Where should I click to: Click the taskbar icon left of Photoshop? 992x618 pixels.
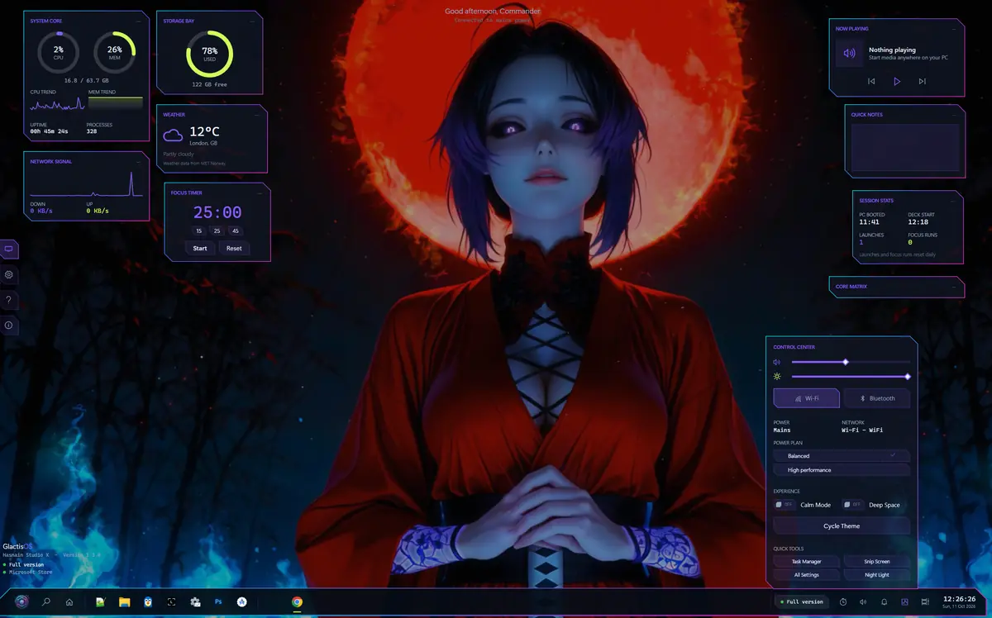195,601
